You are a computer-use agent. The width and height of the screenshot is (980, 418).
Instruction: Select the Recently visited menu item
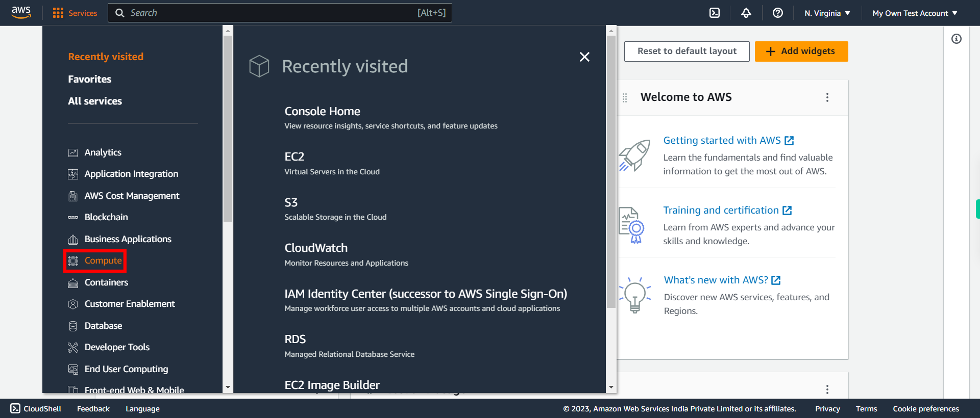pyautogui.click(x=106, y=57)
